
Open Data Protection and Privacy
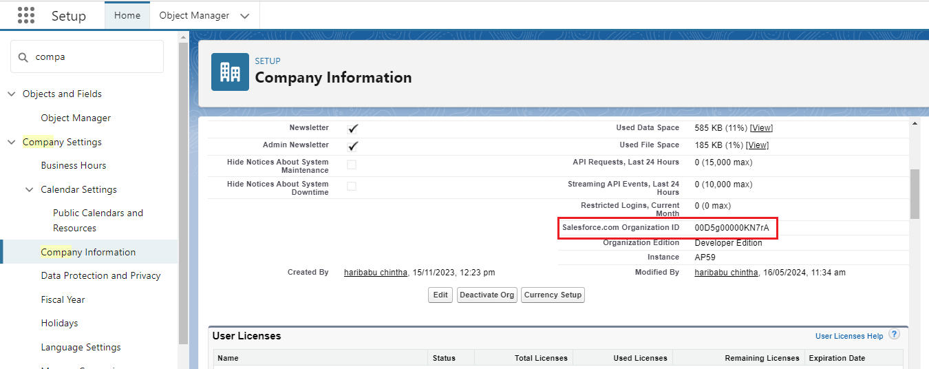pyautogui.click(x=100, y=275)
